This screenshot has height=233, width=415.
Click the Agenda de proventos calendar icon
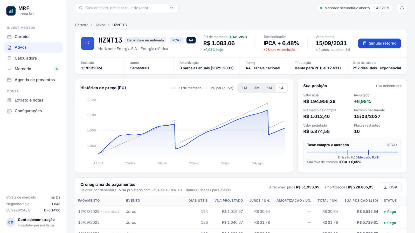click(x=9, y=80)
